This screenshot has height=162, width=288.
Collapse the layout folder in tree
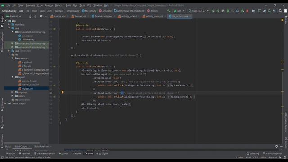point(13,77)
